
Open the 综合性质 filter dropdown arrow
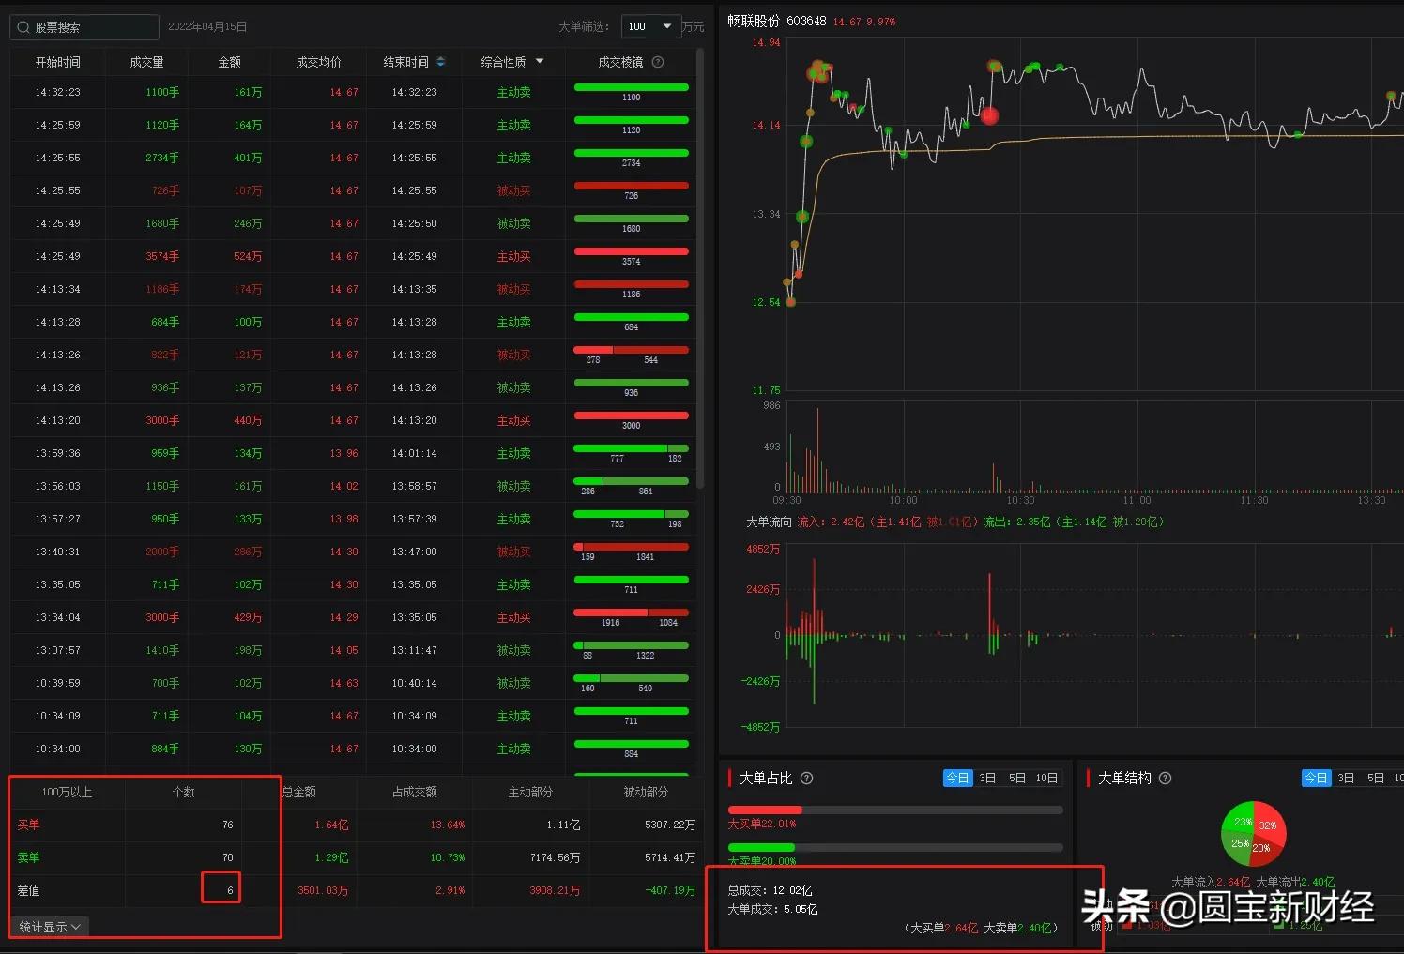click(540, 61)
